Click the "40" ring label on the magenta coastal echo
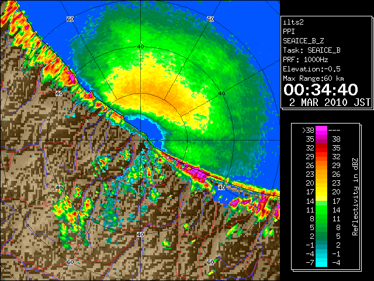This screenshot has width=374, height=281. tap(221, 187)
